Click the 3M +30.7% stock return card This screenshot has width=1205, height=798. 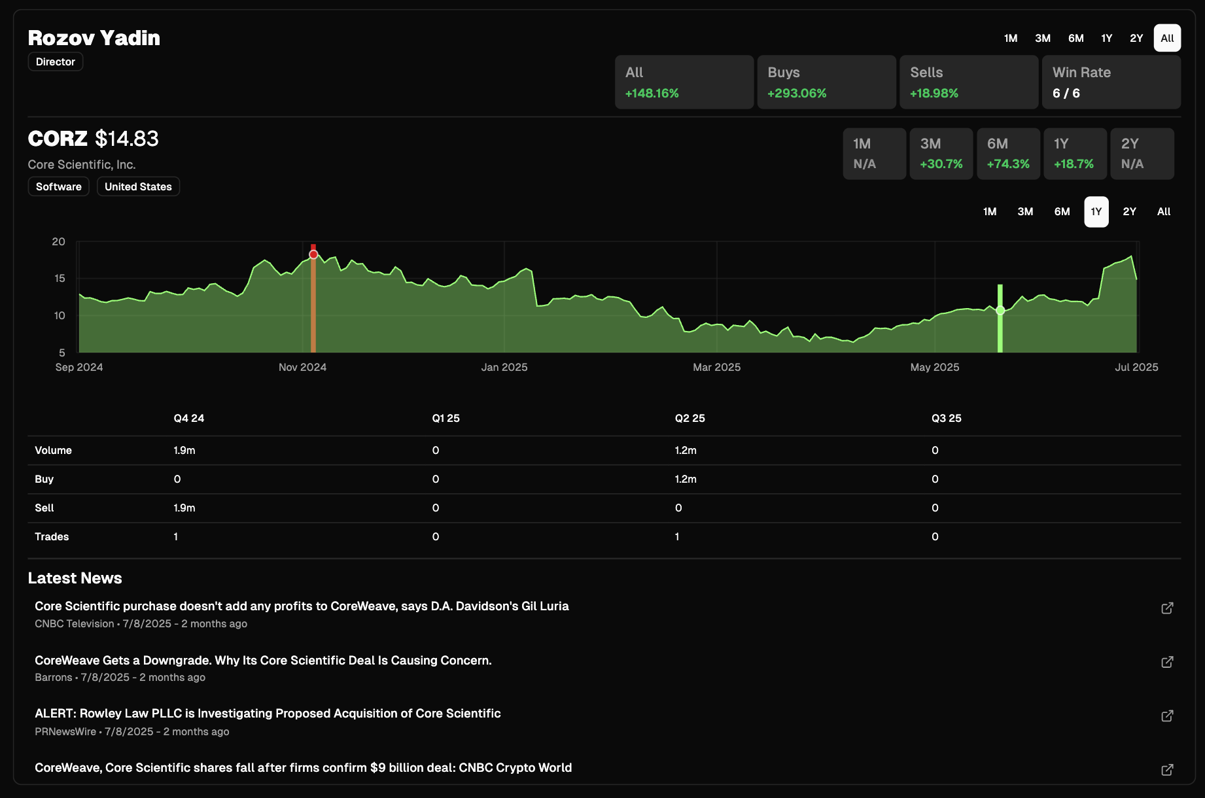941,154
